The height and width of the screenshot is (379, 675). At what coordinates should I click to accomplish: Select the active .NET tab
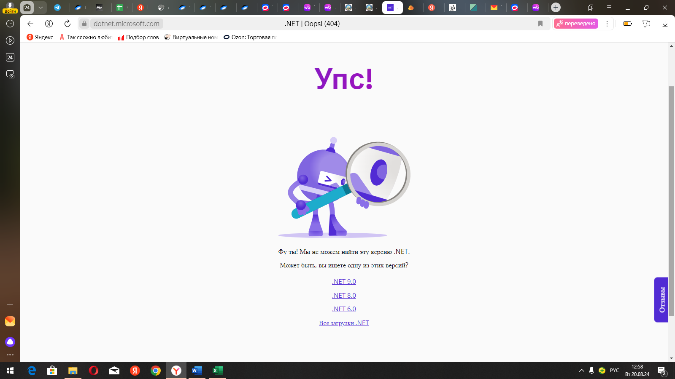(392, 8)
